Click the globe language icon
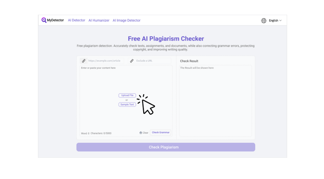This screenshot has width=324, height=179. click(x=264, y=21)
